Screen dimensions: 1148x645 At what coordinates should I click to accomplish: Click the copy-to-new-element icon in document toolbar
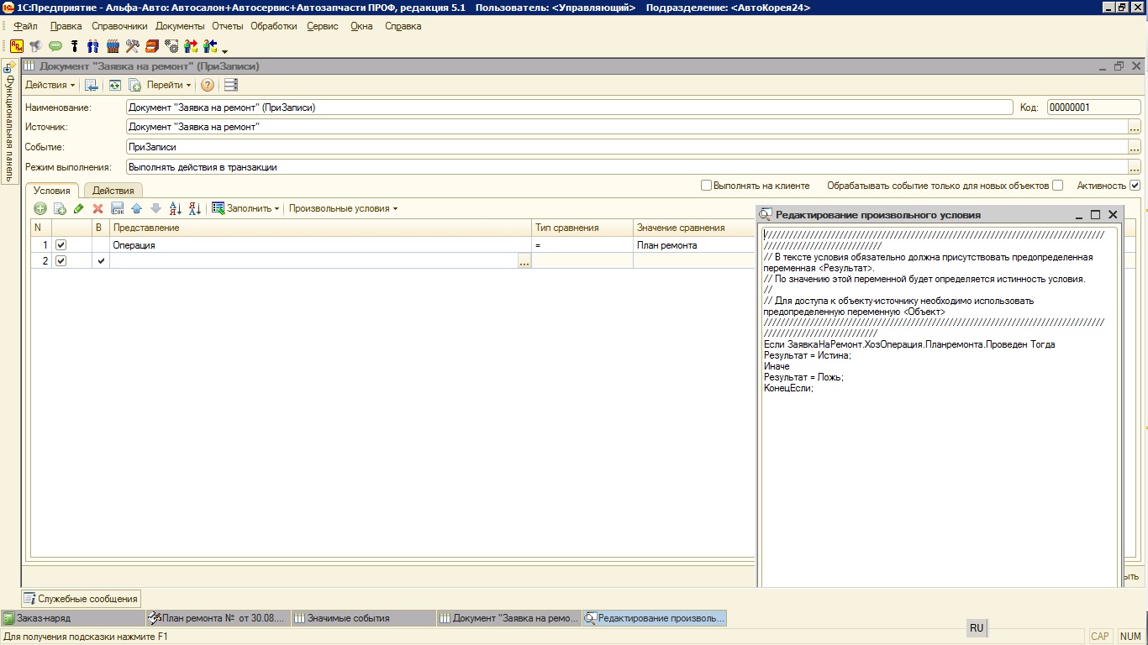tap(134, 85)
